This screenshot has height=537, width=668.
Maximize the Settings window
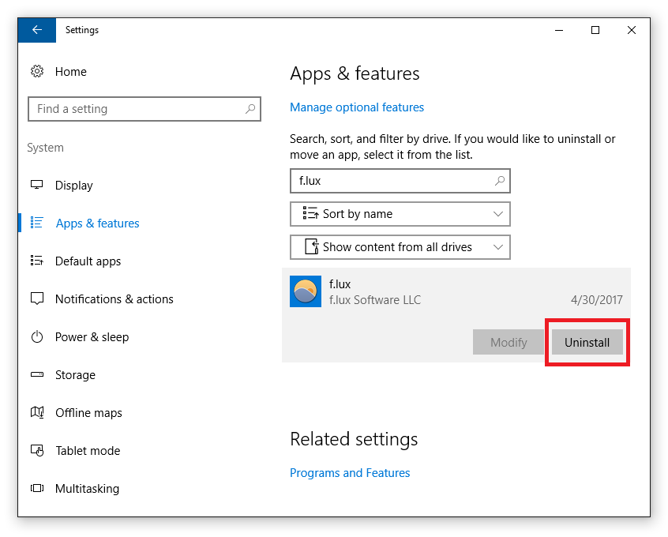pos(595,30)
